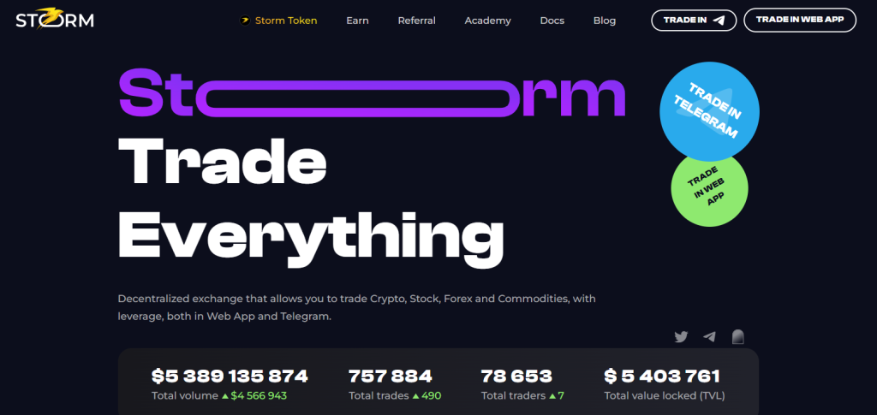Click the blue Trade in Telegram circle
This screenshot has height=415, width=877.
pos(709,112)
